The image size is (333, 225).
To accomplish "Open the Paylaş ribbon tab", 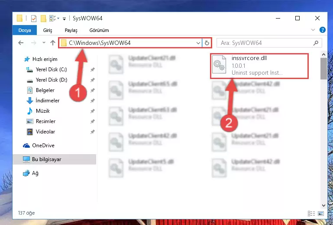I will point(71,30).
